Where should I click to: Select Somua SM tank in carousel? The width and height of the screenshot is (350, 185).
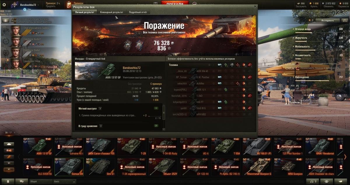(69, 167)
